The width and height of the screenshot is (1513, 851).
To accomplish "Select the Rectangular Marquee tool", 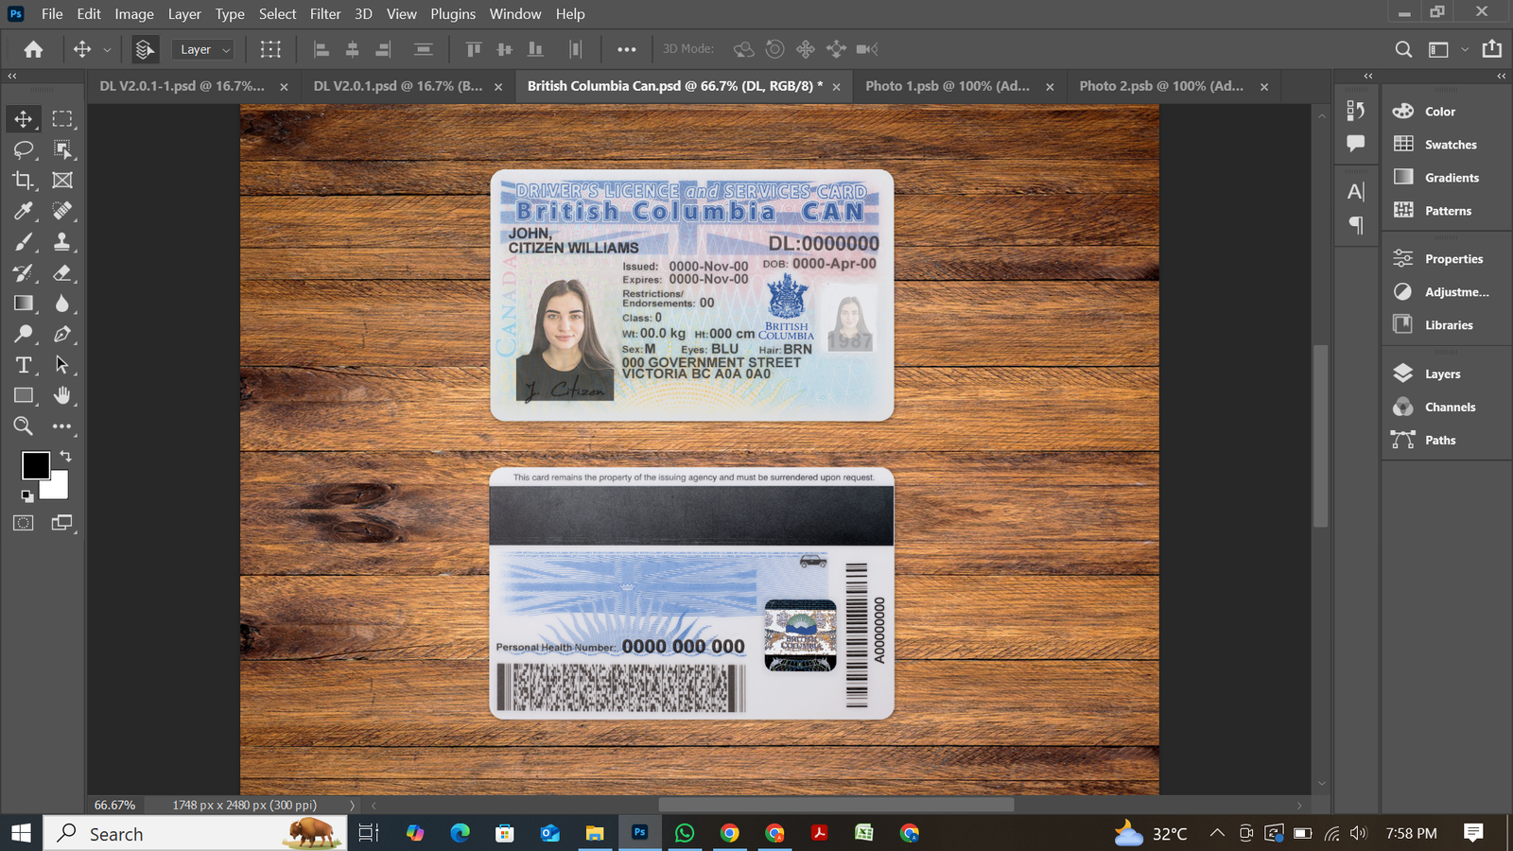I will coord(62,119).
